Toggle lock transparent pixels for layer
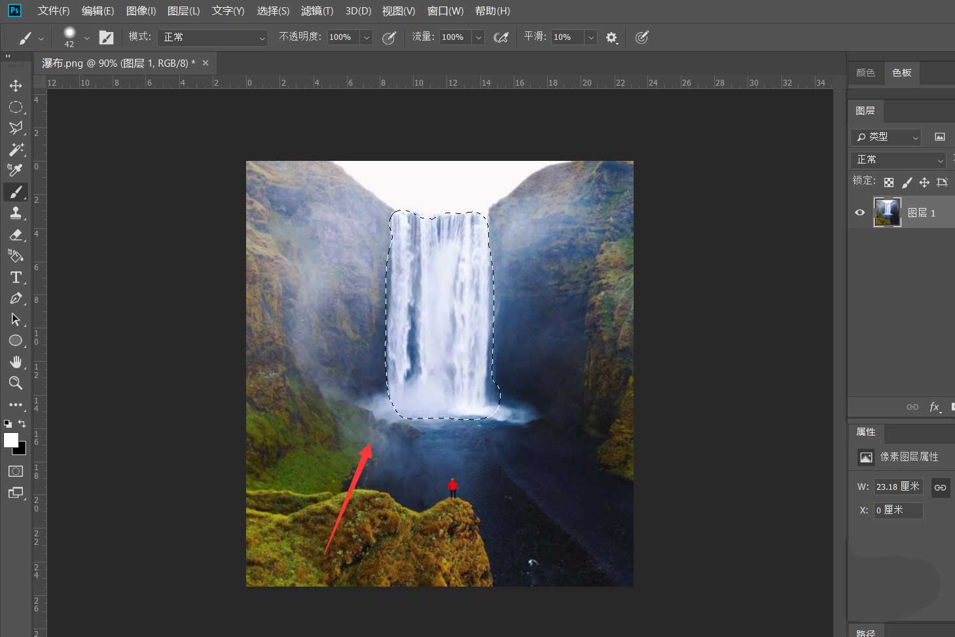This screenshot has height=637, width=955. click(888, 182)
